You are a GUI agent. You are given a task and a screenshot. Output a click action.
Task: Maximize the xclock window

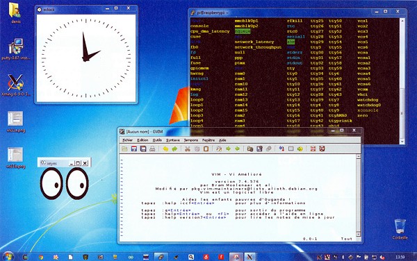click(116, 8)
